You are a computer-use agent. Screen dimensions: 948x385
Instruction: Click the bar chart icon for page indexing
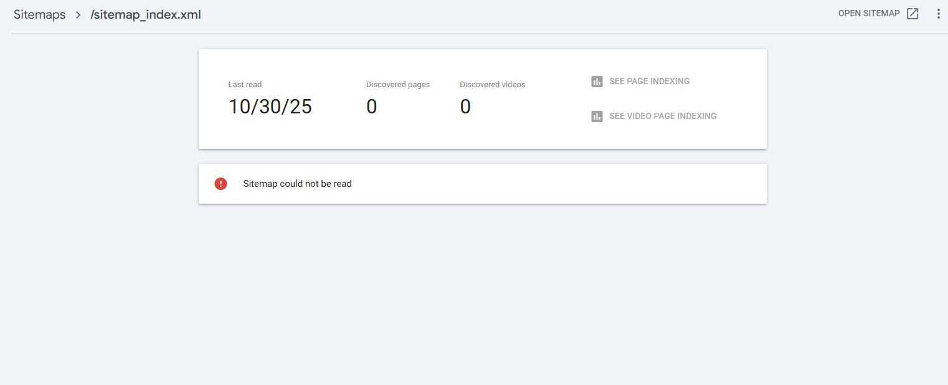[x=597, y=82]
